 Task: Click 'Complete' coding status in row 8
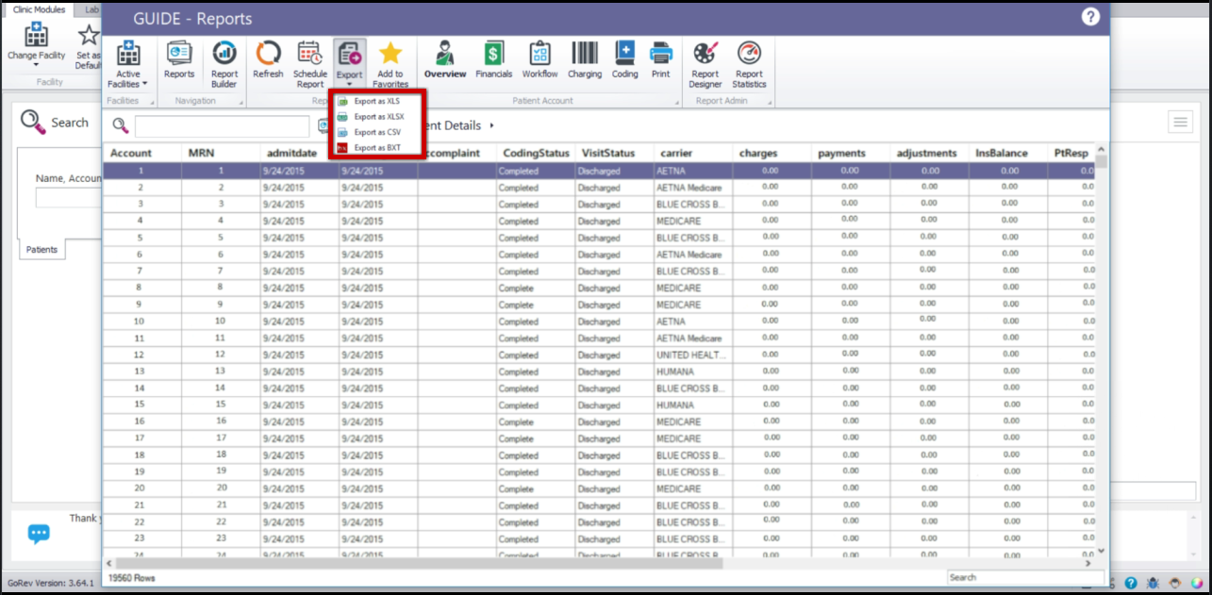pos(536,288)
